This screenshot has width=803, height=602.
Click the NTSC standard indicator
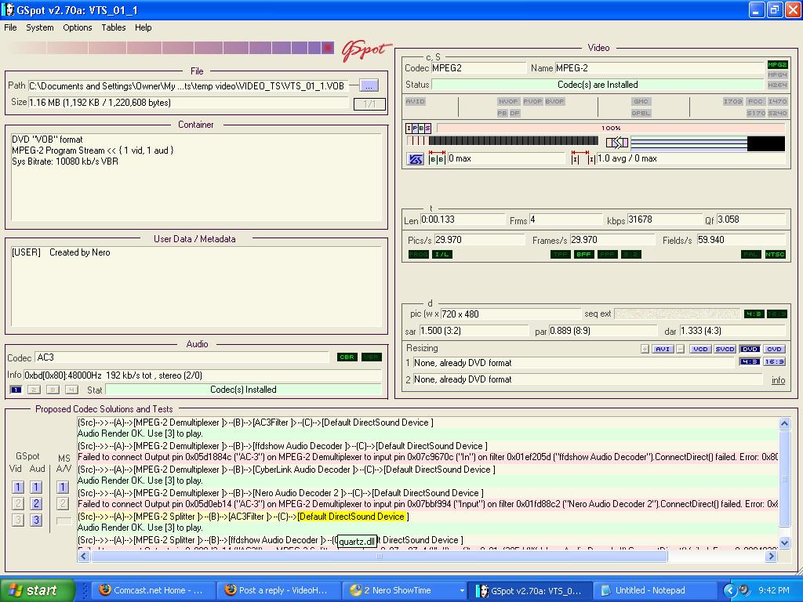click(x=776, y=255)
